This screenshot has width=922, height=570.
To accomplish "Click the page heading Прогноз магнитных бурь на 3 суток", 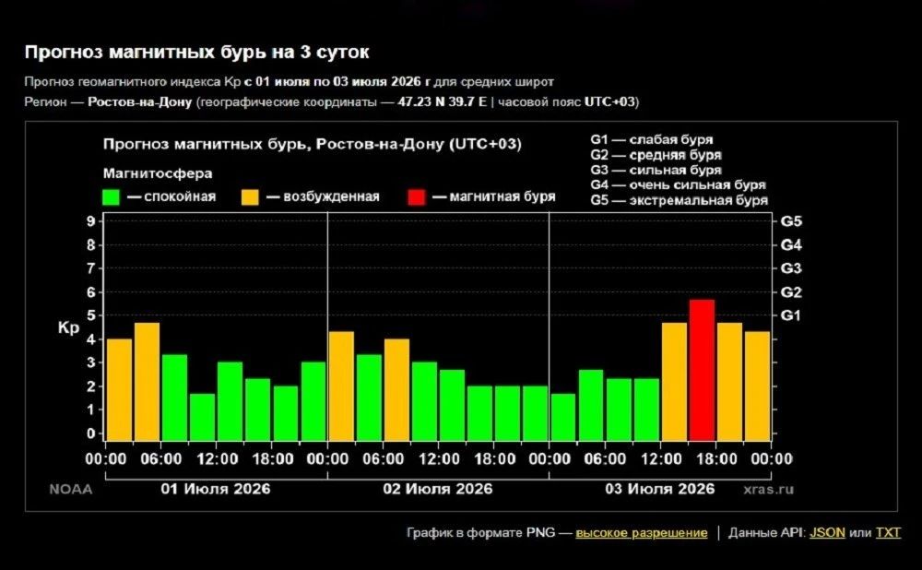I will 196,53.
